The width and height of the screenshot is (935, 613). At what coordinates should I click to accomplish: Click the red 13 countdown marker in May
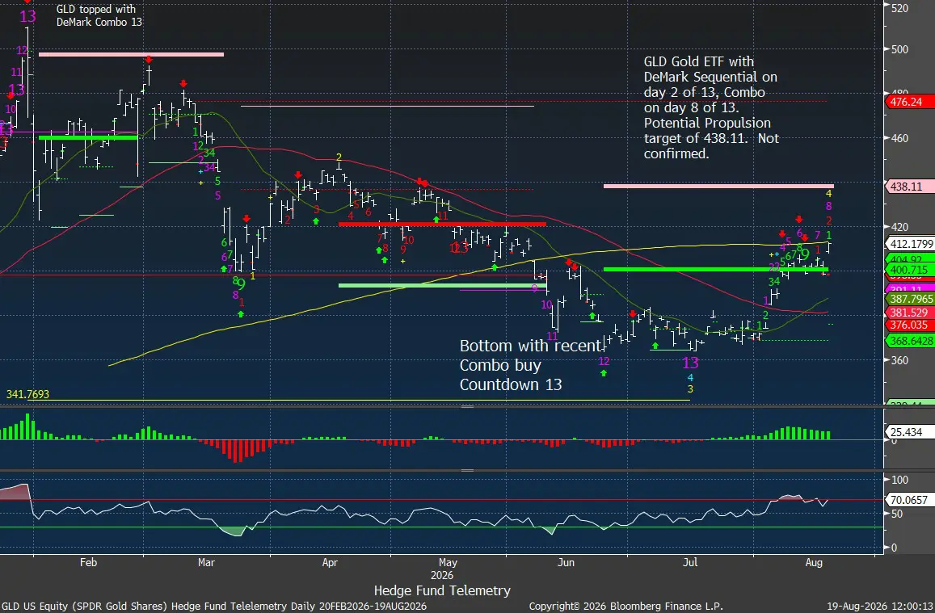click(x=460, y=248)
